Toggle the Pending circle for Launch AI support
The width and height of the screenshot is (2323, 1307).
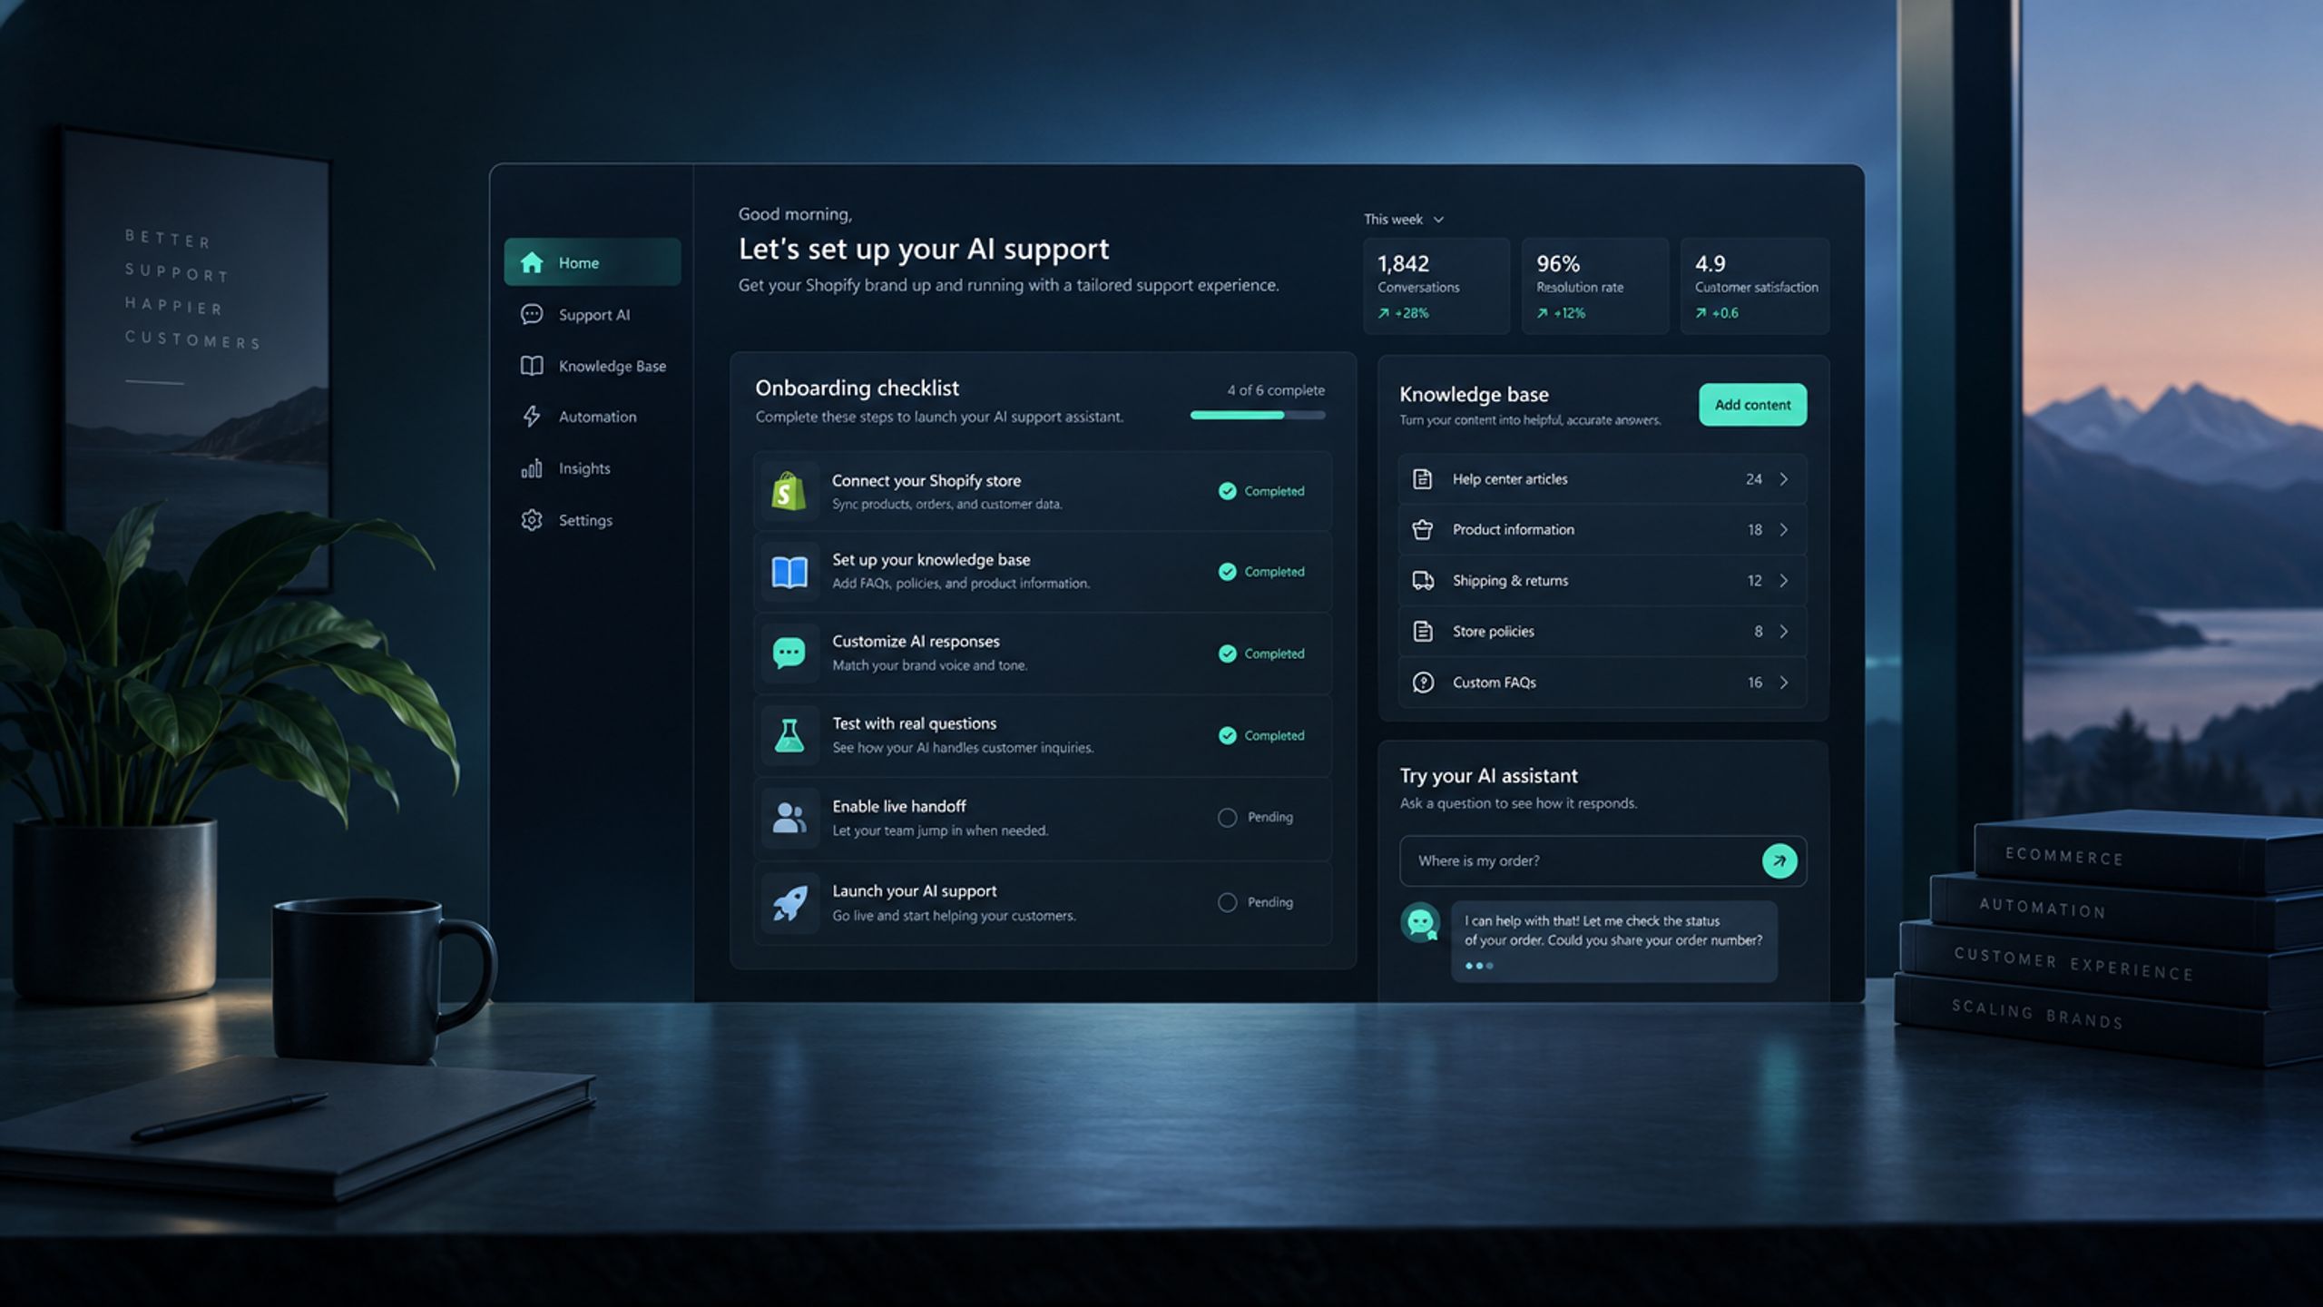pyautogui.click(x=1227, y=902)
